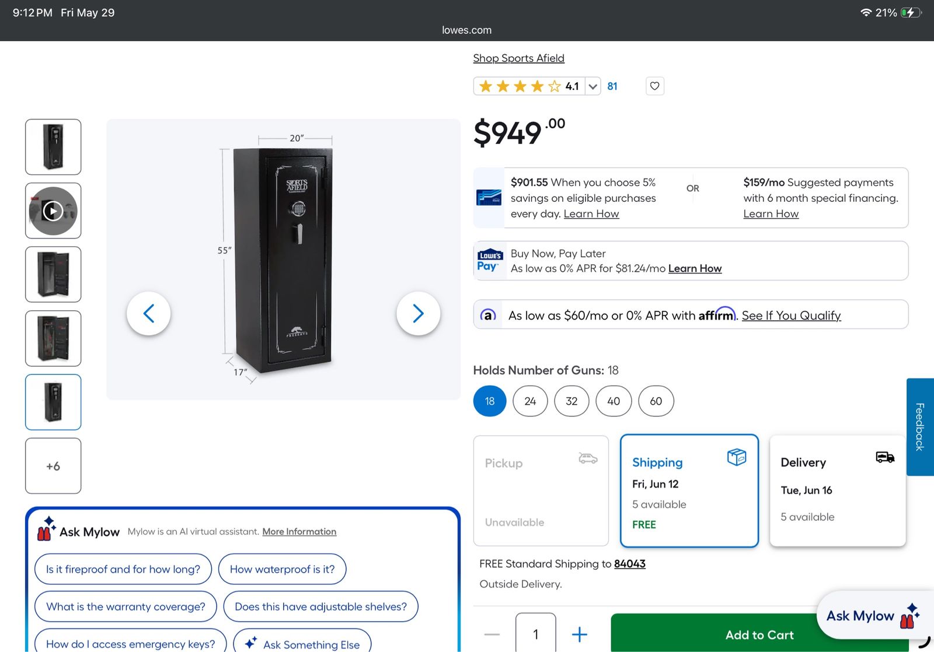934x652 pixels.
Task: Open the 81 reviews link
Action: click(612, 86)
